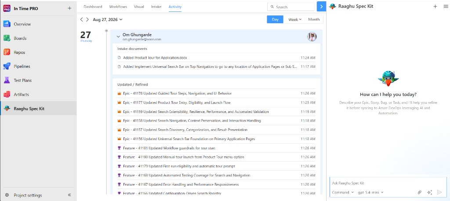450x201 pixels.
Task: Open Feature 41168 Automated Testing Coverage
Action: 216,175
